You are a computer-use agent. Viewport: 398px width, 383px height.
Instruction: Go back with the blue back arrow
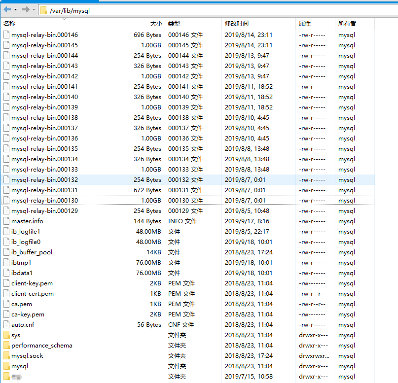click(x=7, y=10)
